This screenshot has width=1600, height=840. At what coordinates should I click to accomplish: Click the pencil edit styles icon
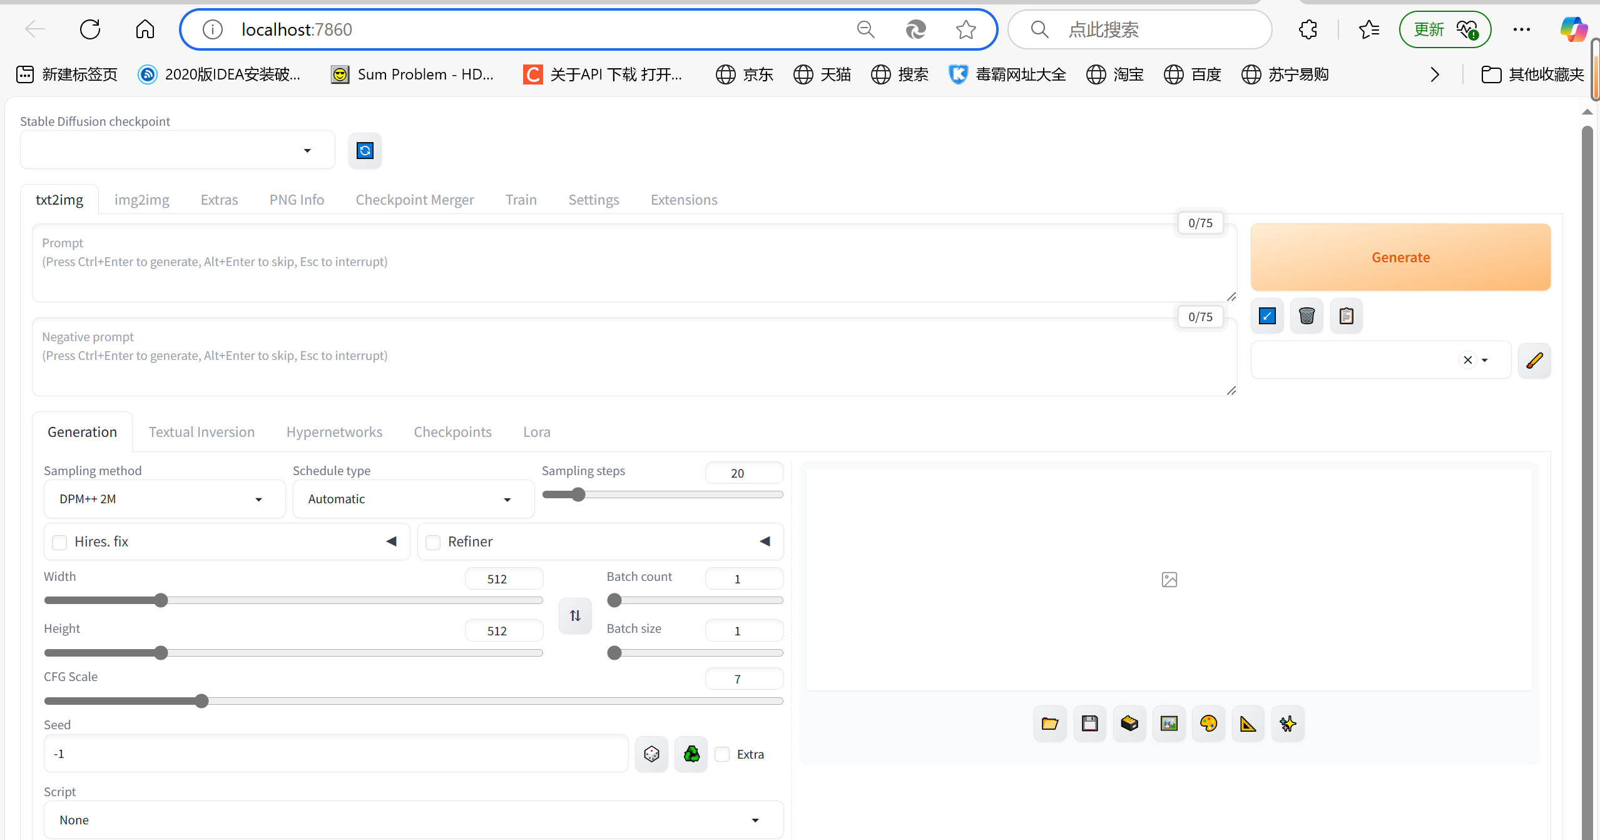[1534, 361]
